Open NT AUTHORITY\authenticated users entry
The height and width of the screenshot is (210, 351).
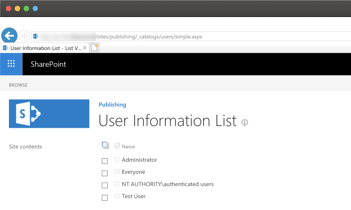tap(167, 184)
